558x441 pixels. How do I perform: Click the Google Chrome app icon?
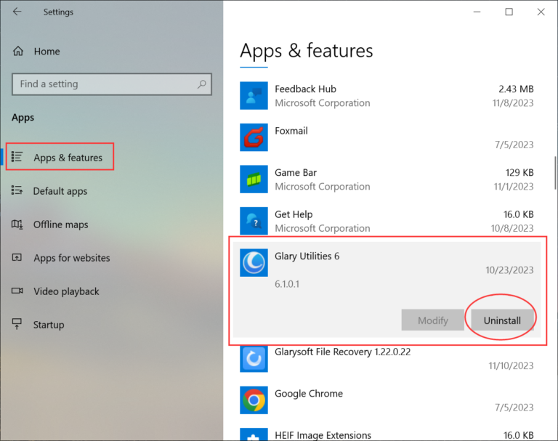[x=254, y=400]
